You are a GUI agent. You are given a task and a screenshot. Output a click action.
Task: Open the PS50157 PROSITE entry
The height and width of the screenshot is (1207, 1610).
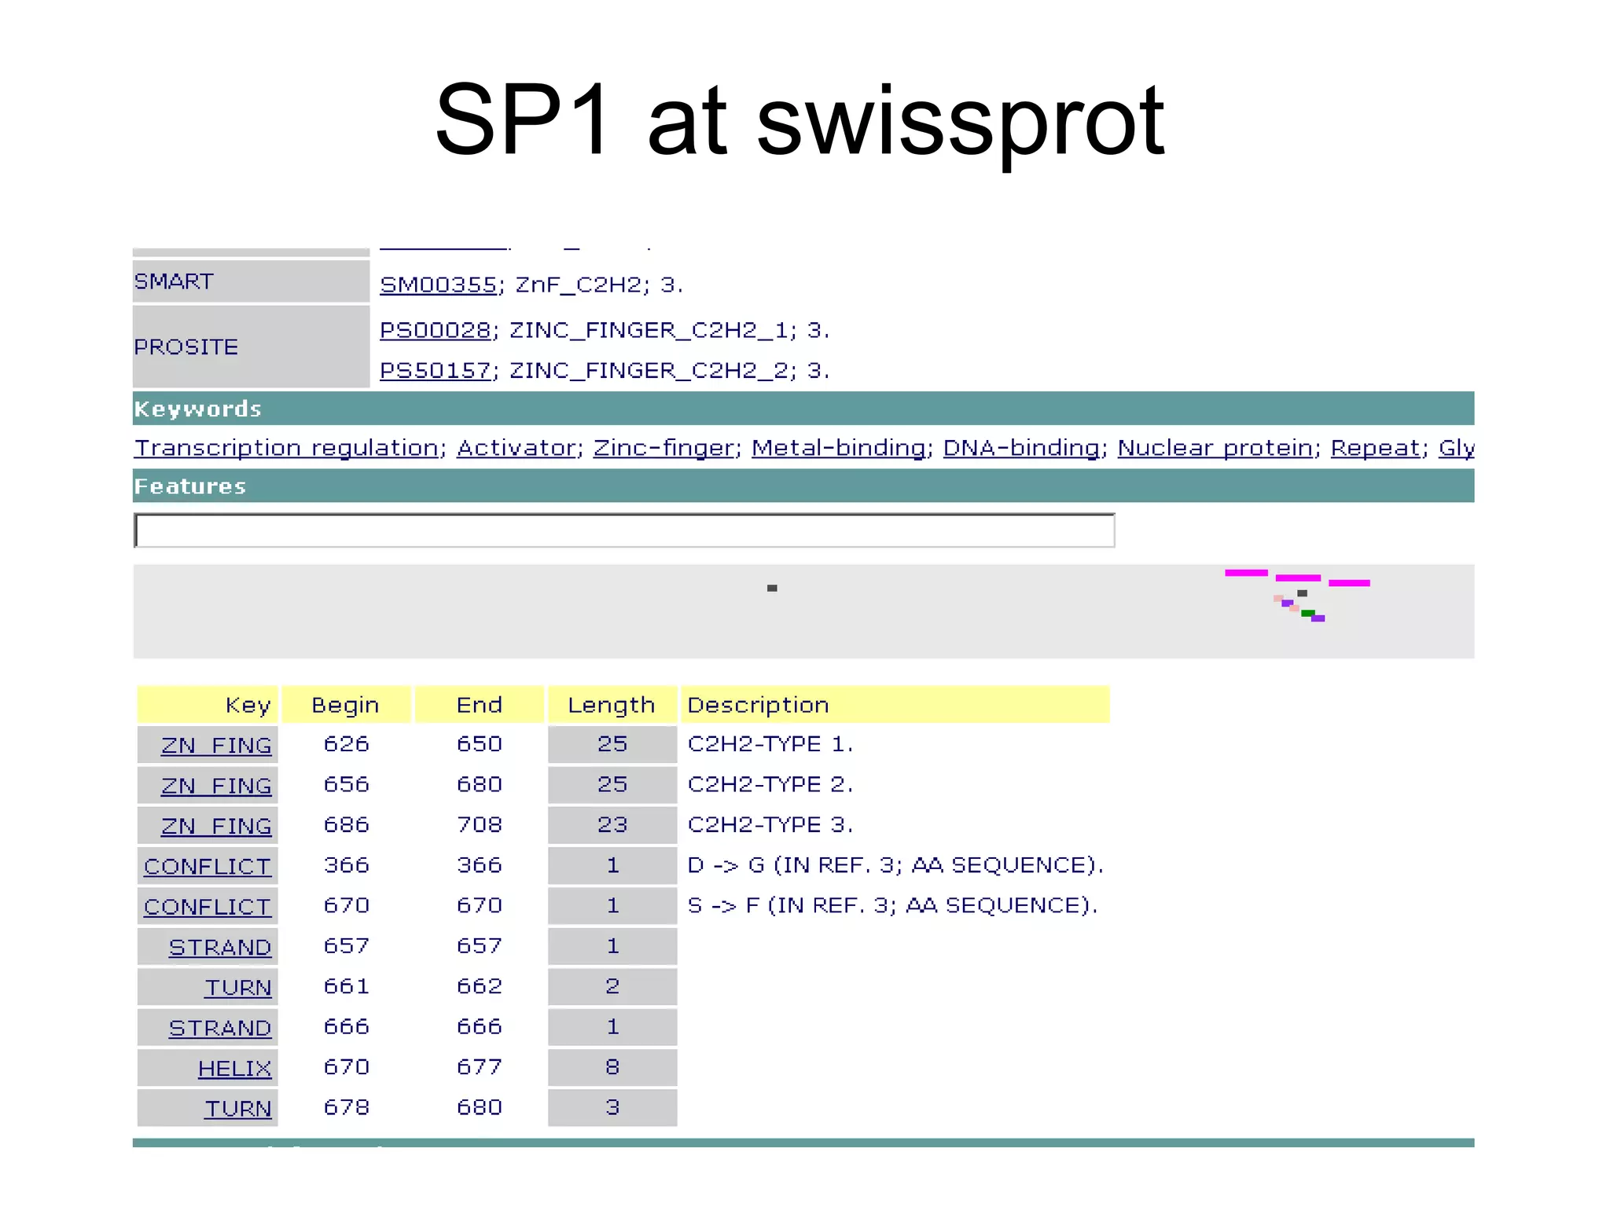click(435, 370)
